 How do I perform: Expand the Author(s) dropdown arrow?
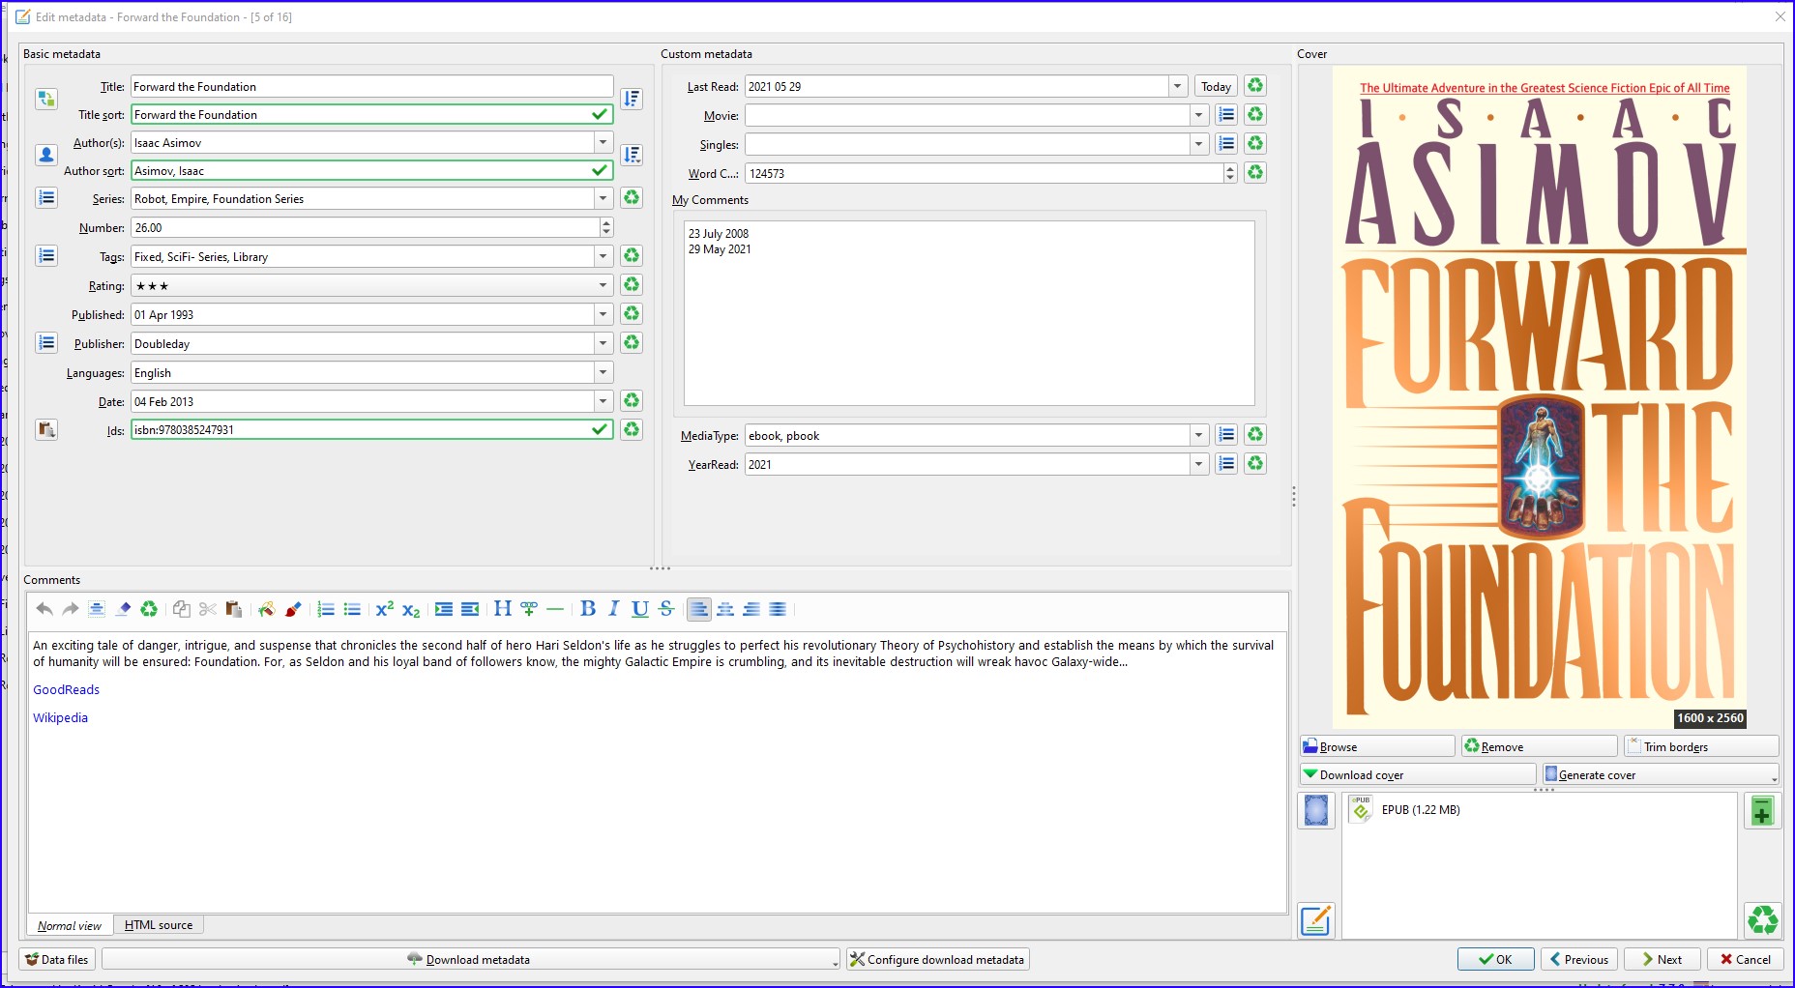[x=603, y=142]
